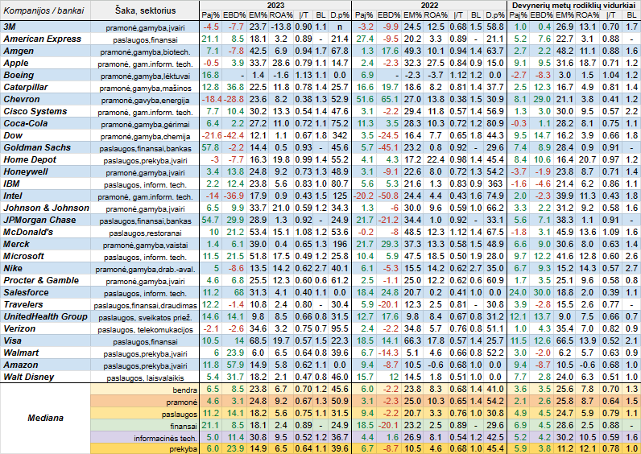Click the 'Kompanijos / bankai' header cell
Viewport: 641px width, 454px height.
(45, 10)
